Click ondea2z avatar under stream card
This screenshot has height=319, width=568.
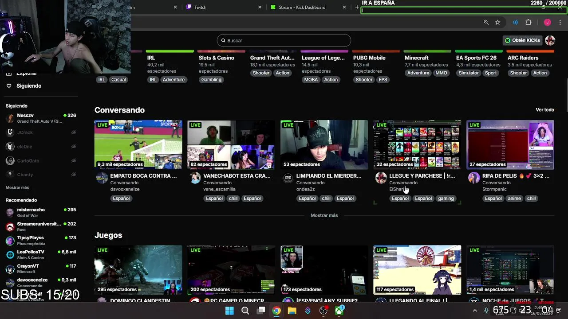pyautogui.click(x=288, y=178)
